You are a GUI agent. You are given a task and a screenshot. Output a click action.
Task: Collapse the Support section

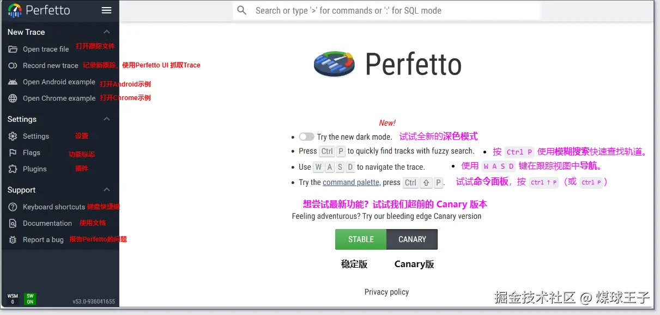pos(107,189)
